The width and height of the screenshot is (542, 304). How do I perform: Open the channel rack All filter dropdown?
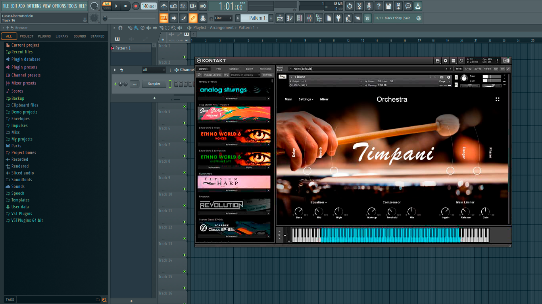pyautogui.click(x=154, y=70)
